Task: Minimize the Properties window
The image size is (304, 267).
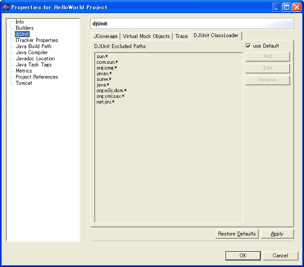Action: coord(276,7)
